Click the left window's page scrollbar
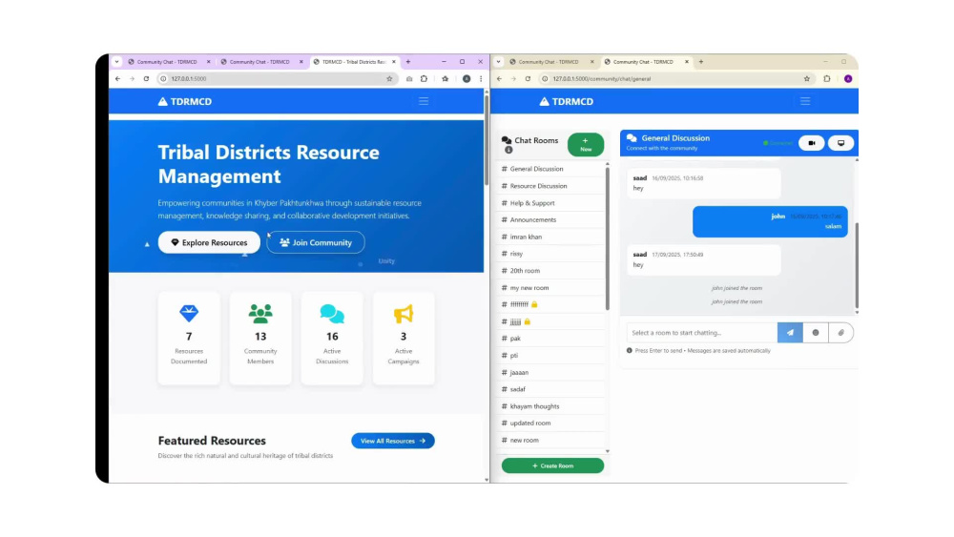954x537 pixels. (x=487, y=140)
